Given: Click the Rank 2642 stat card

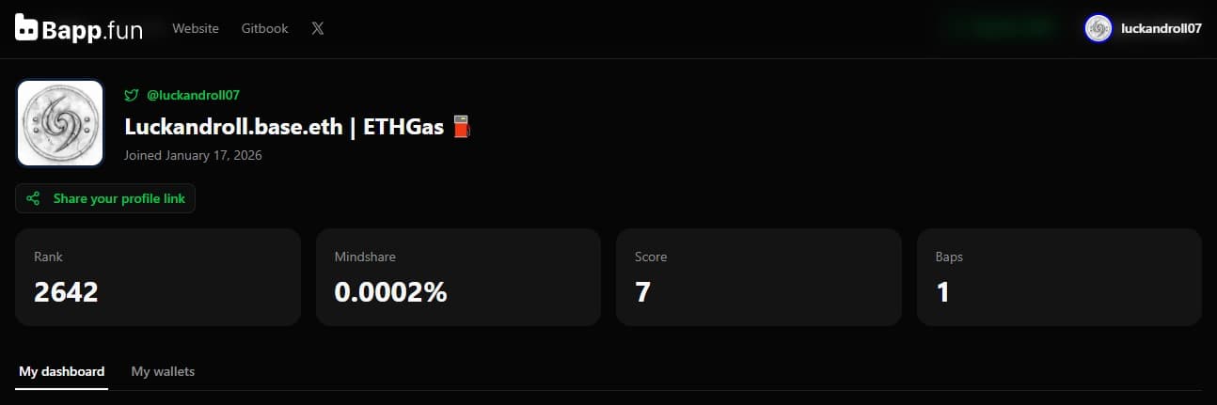Looking at the screenshot, I should pos(158,277).
